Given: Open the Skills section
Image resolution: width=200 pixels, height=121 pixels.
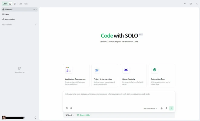Looking at the screenshot, I should point(19,14).
